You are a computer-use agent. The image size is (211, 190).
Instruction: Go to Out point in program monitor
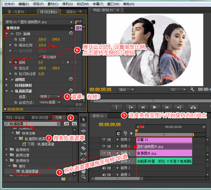coord(179,107)
